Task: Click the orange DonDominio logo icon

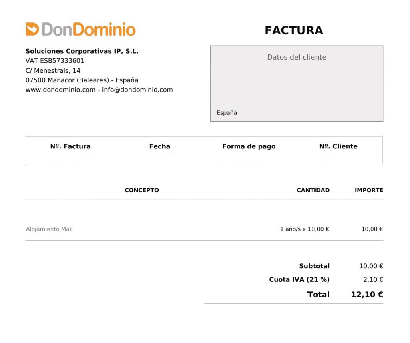Action: [x=32, y=29]
